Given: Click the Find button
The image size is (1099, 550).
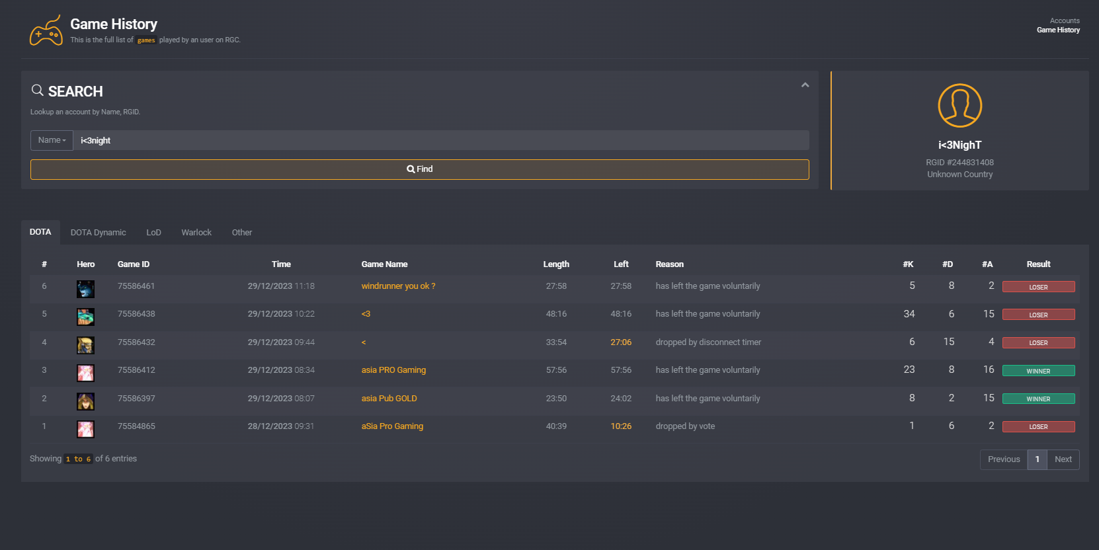Looking at the screenshot, I should (420, 169).
